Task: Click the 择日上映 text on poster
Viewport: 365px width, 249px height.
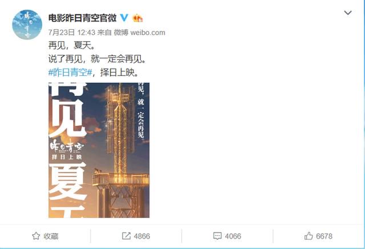Action: pyautogui.click(x=67, y=157)
